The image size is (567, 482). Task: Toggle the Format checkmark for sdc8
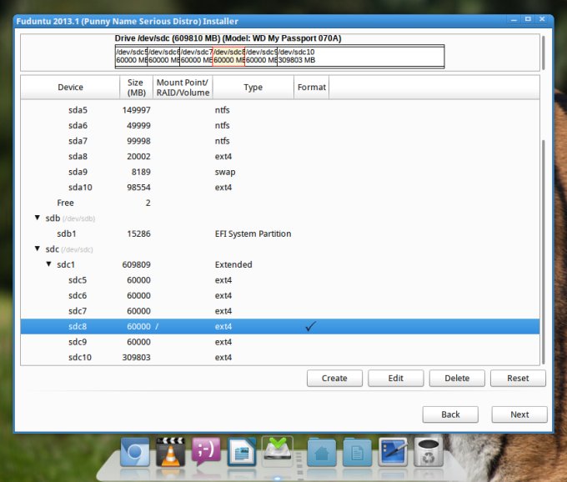(311, 327)
